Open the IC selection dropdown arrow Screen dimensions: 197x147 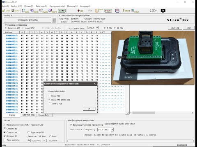click(x=54, y=20)
